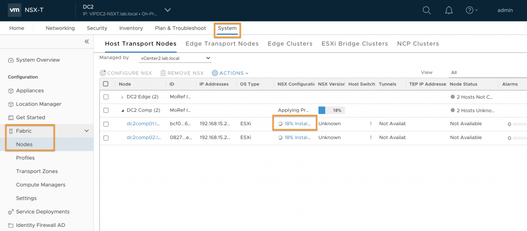Screen dimensions: 527x231
Task: Click the Remove NSX trash icon
Action: pyautogui.click(x=163, y=73)
